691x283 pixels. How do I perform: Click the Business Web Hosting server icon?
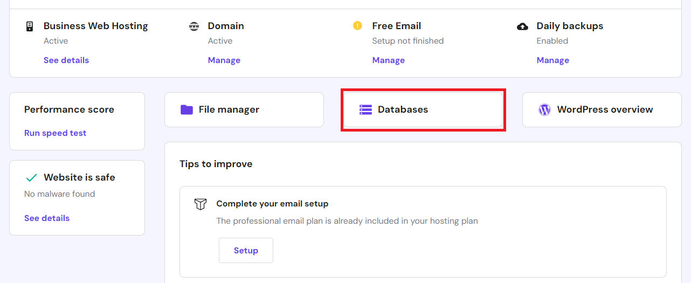tap(30, 26)
